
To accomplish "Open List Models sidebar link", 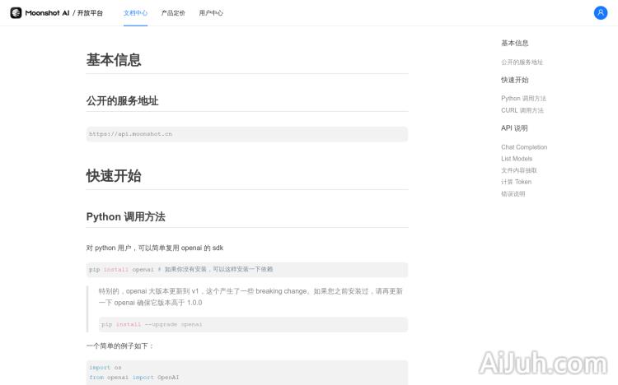I will [517, 159].
